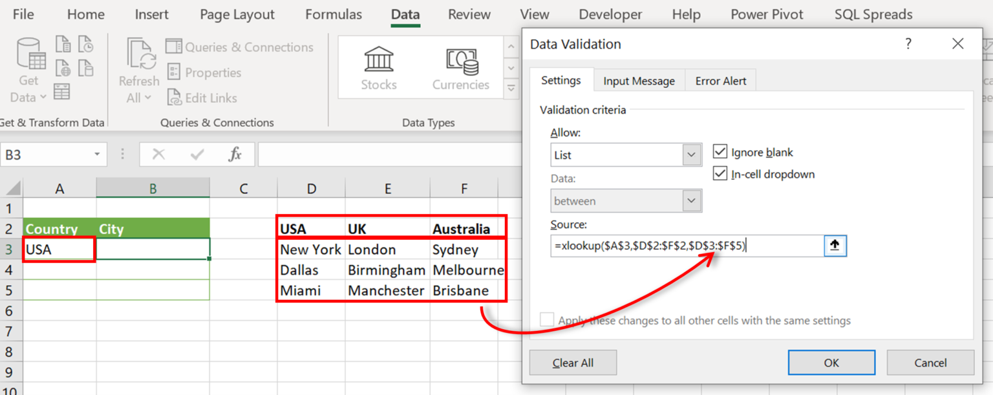Viewport: 993px width, 395px height.
Task: Select the Currencies data type
Action: [460, 67]
